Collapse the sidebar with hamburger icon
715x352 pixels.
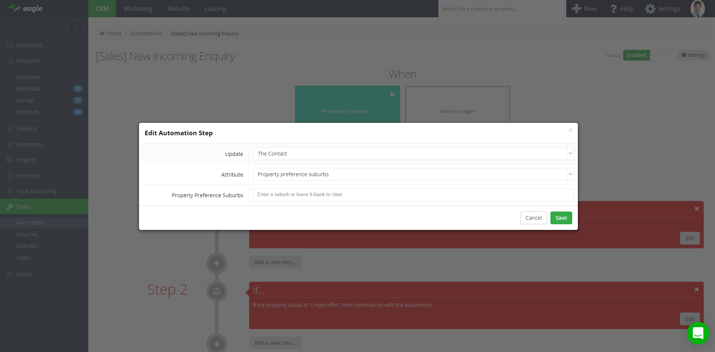click(76, 28)
